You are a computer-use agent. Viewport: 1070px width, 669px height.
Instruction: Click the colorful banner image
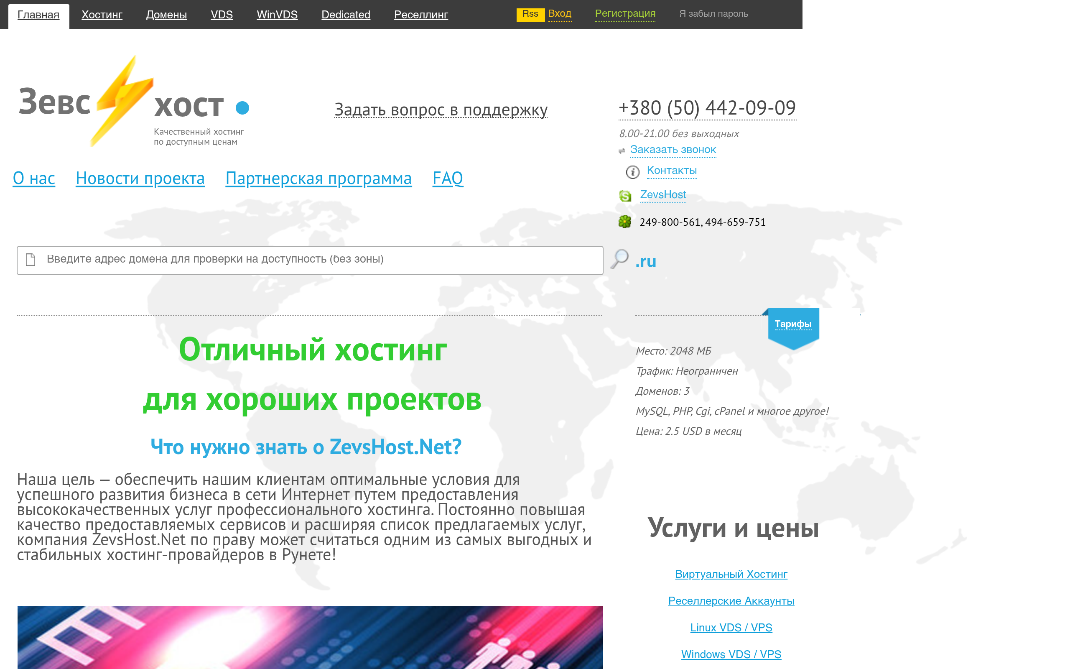coord(309,637)
